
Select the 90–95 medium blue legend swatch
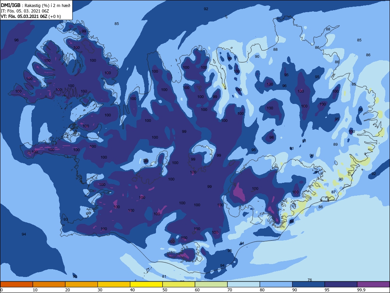(308, 284)
